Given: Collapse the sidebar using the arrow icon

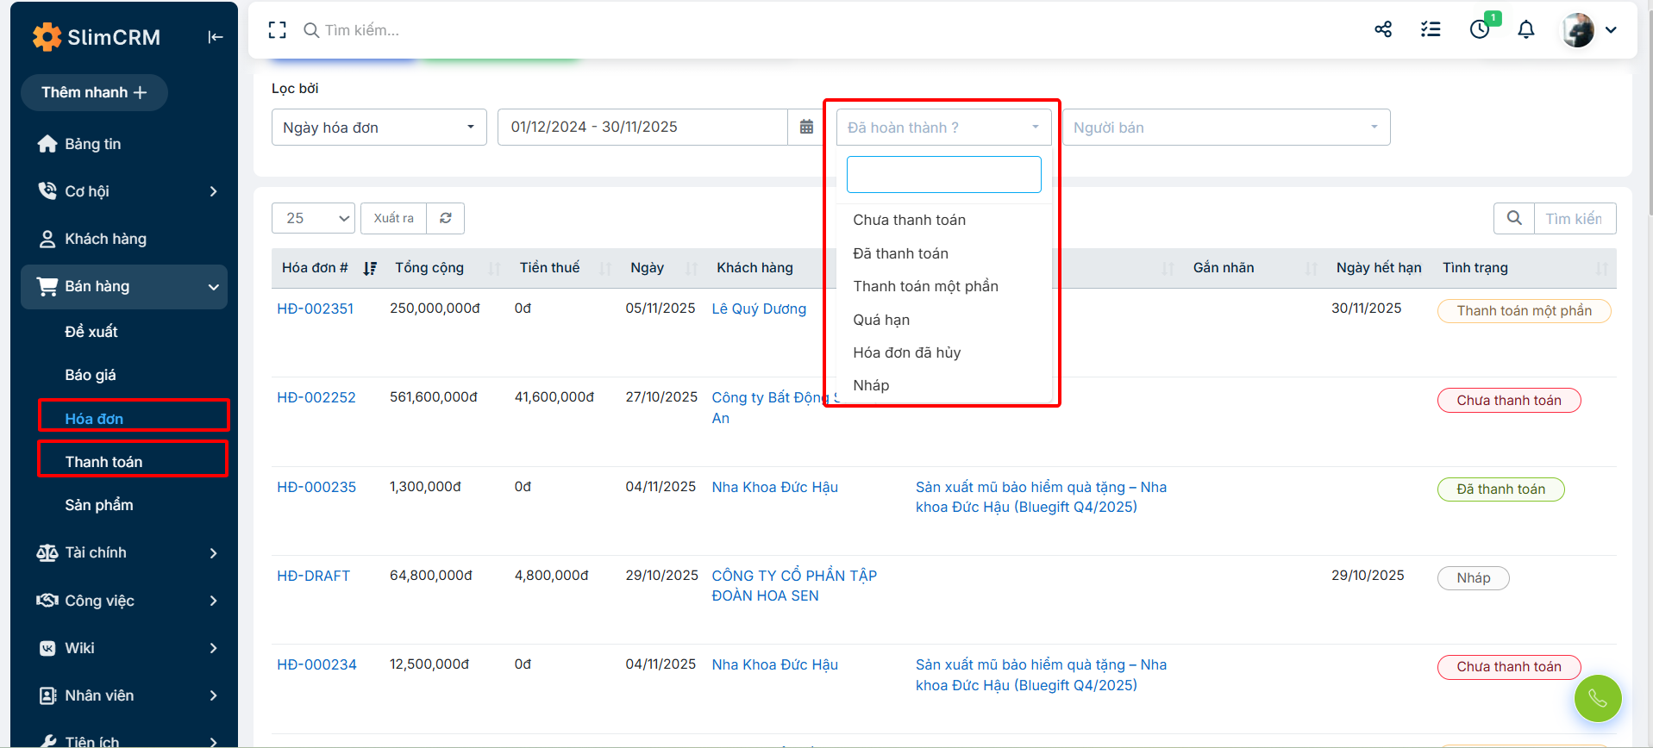Looking at the screenshot, I should click(215, 37).
